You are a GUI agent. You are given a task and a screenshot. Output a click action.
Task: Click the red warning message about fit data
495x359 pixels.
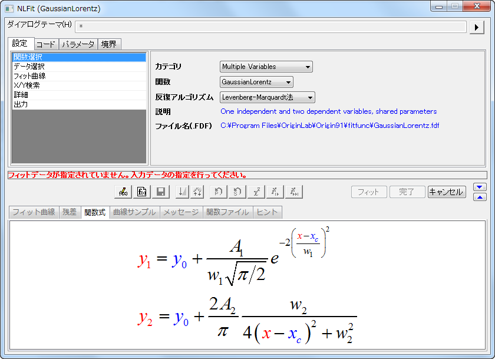pyautogui.click(x=127, y=175)
